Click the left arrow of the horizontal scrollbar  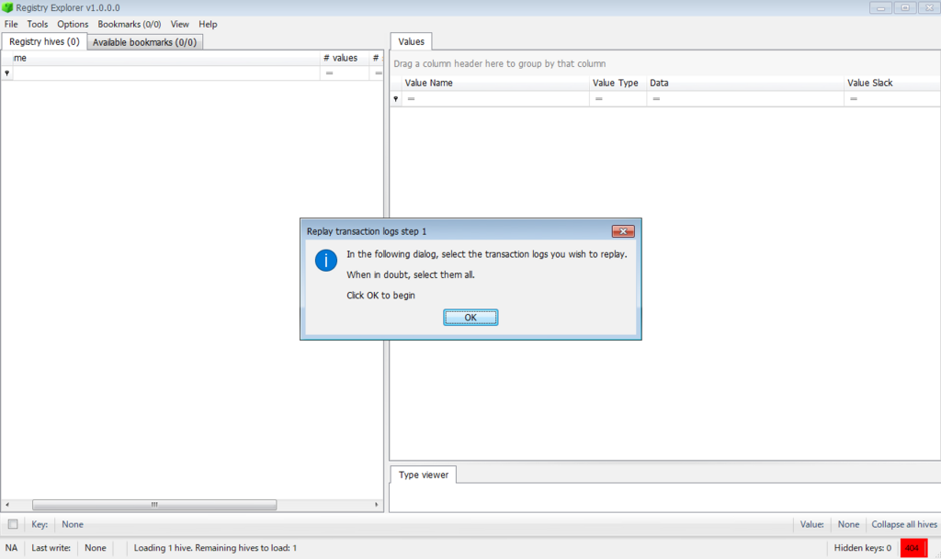coord(7,505)
